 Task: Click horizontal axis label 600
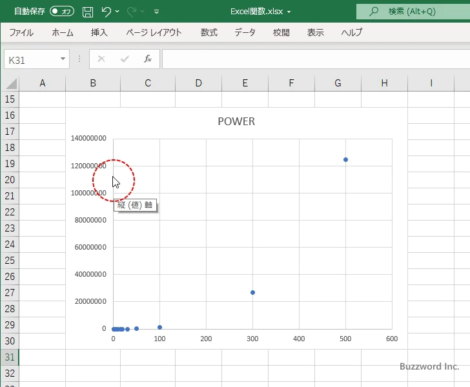392,339
